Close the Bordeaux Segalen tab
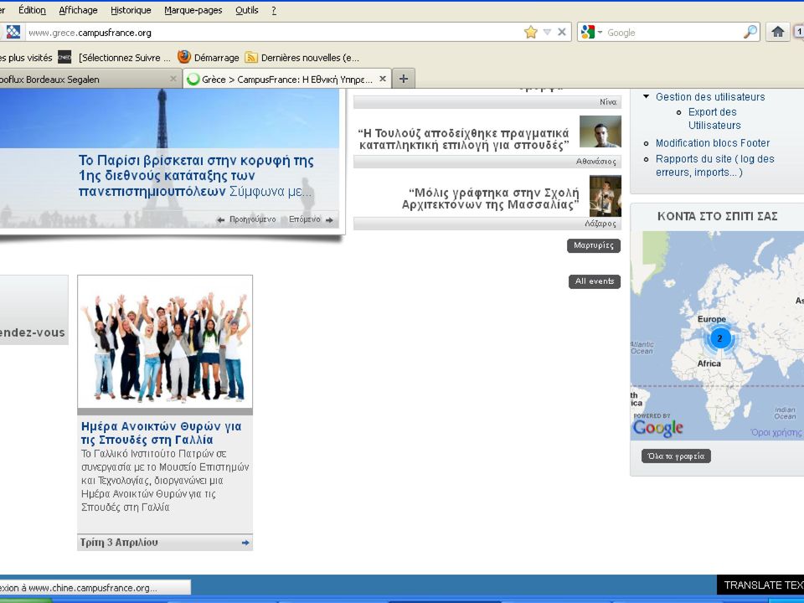Image resolution: width=804 pixels, height=603 pixels. (173, 79)
